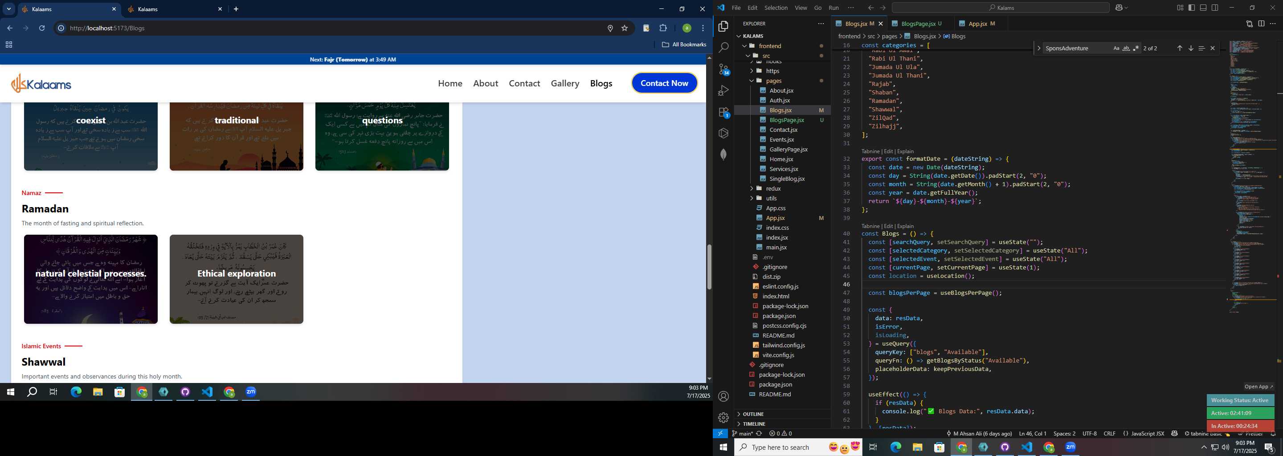Open the Chrome three-dot menu
This screenshot has width=1283, height=456.
(x=703, y=28)
